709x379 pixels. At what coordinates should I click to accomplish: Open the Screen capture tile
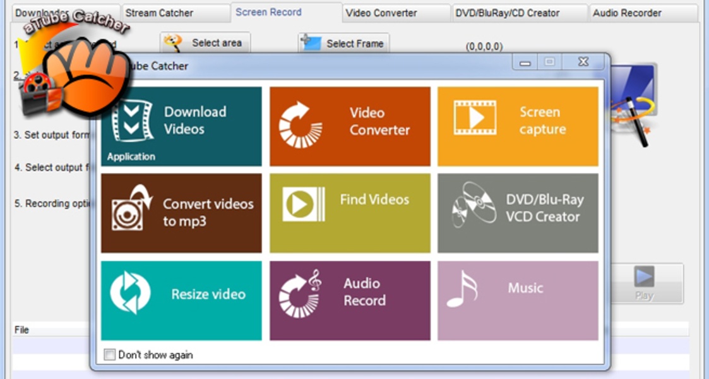pos(518,126)
